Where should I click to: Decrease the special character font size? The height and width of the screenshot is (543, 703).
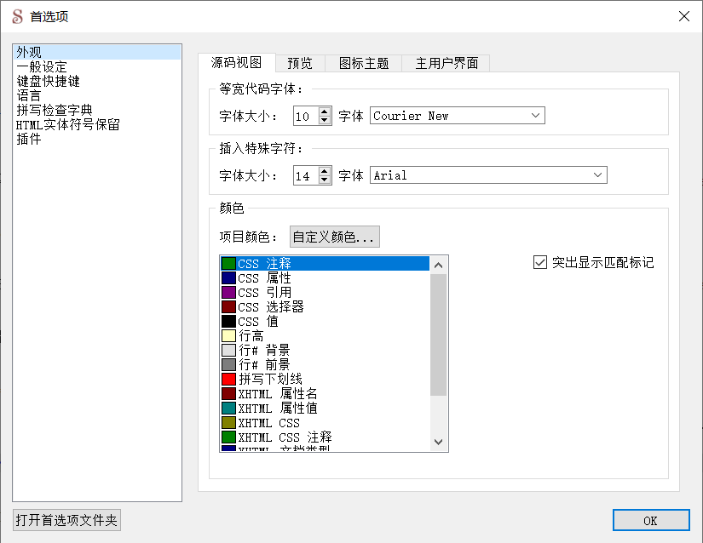pos(326,180)
